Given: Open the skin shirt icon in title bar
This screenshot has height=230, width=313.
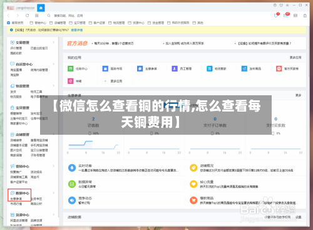Looking at the screenshot, I should pos(281,5).
